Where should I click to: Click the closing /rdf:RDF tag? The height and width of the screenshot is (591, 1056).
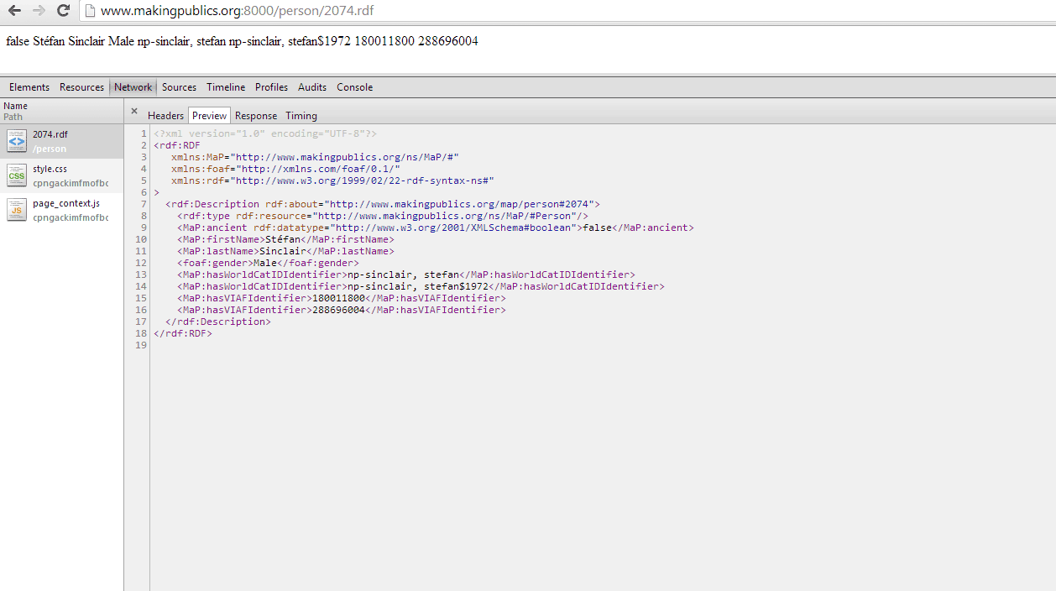[183, 333]
